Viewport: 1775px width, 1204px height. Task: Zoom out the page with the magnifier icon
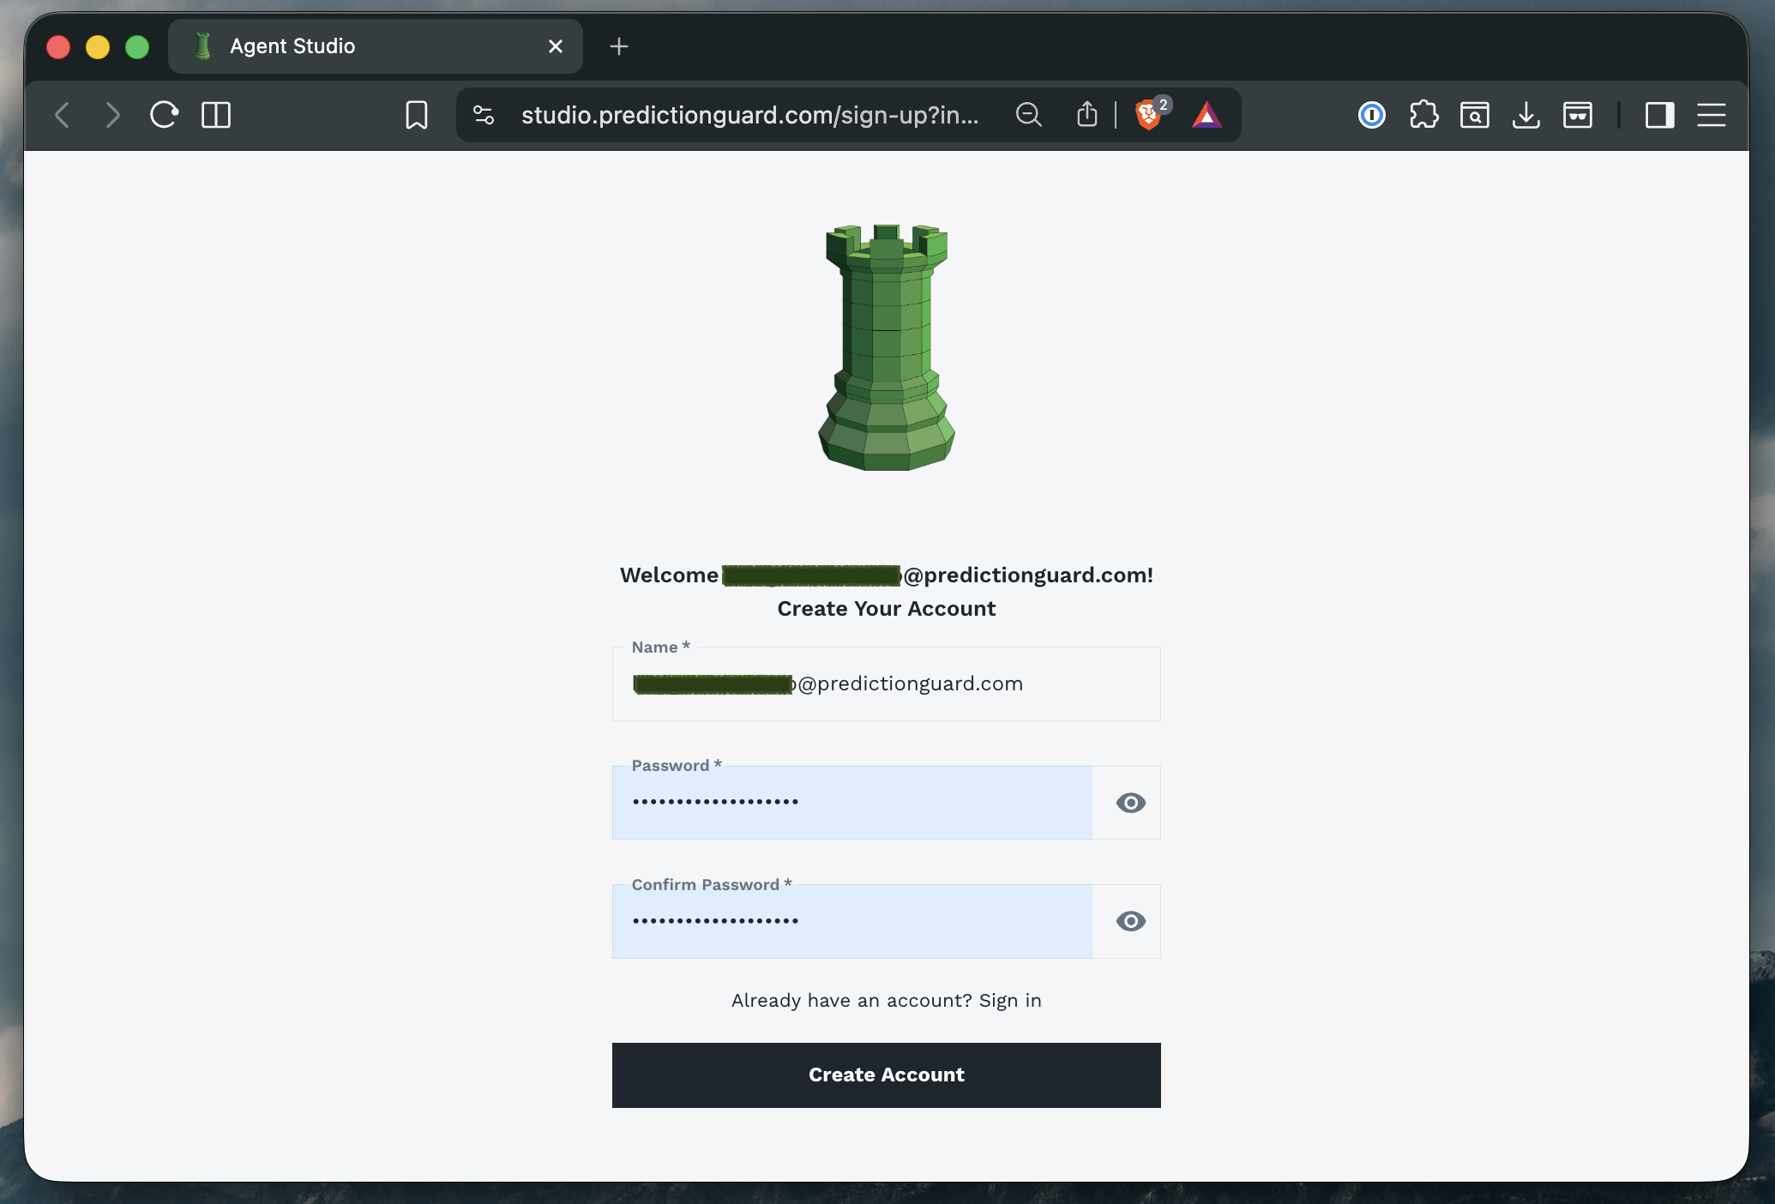point(1028,114)
